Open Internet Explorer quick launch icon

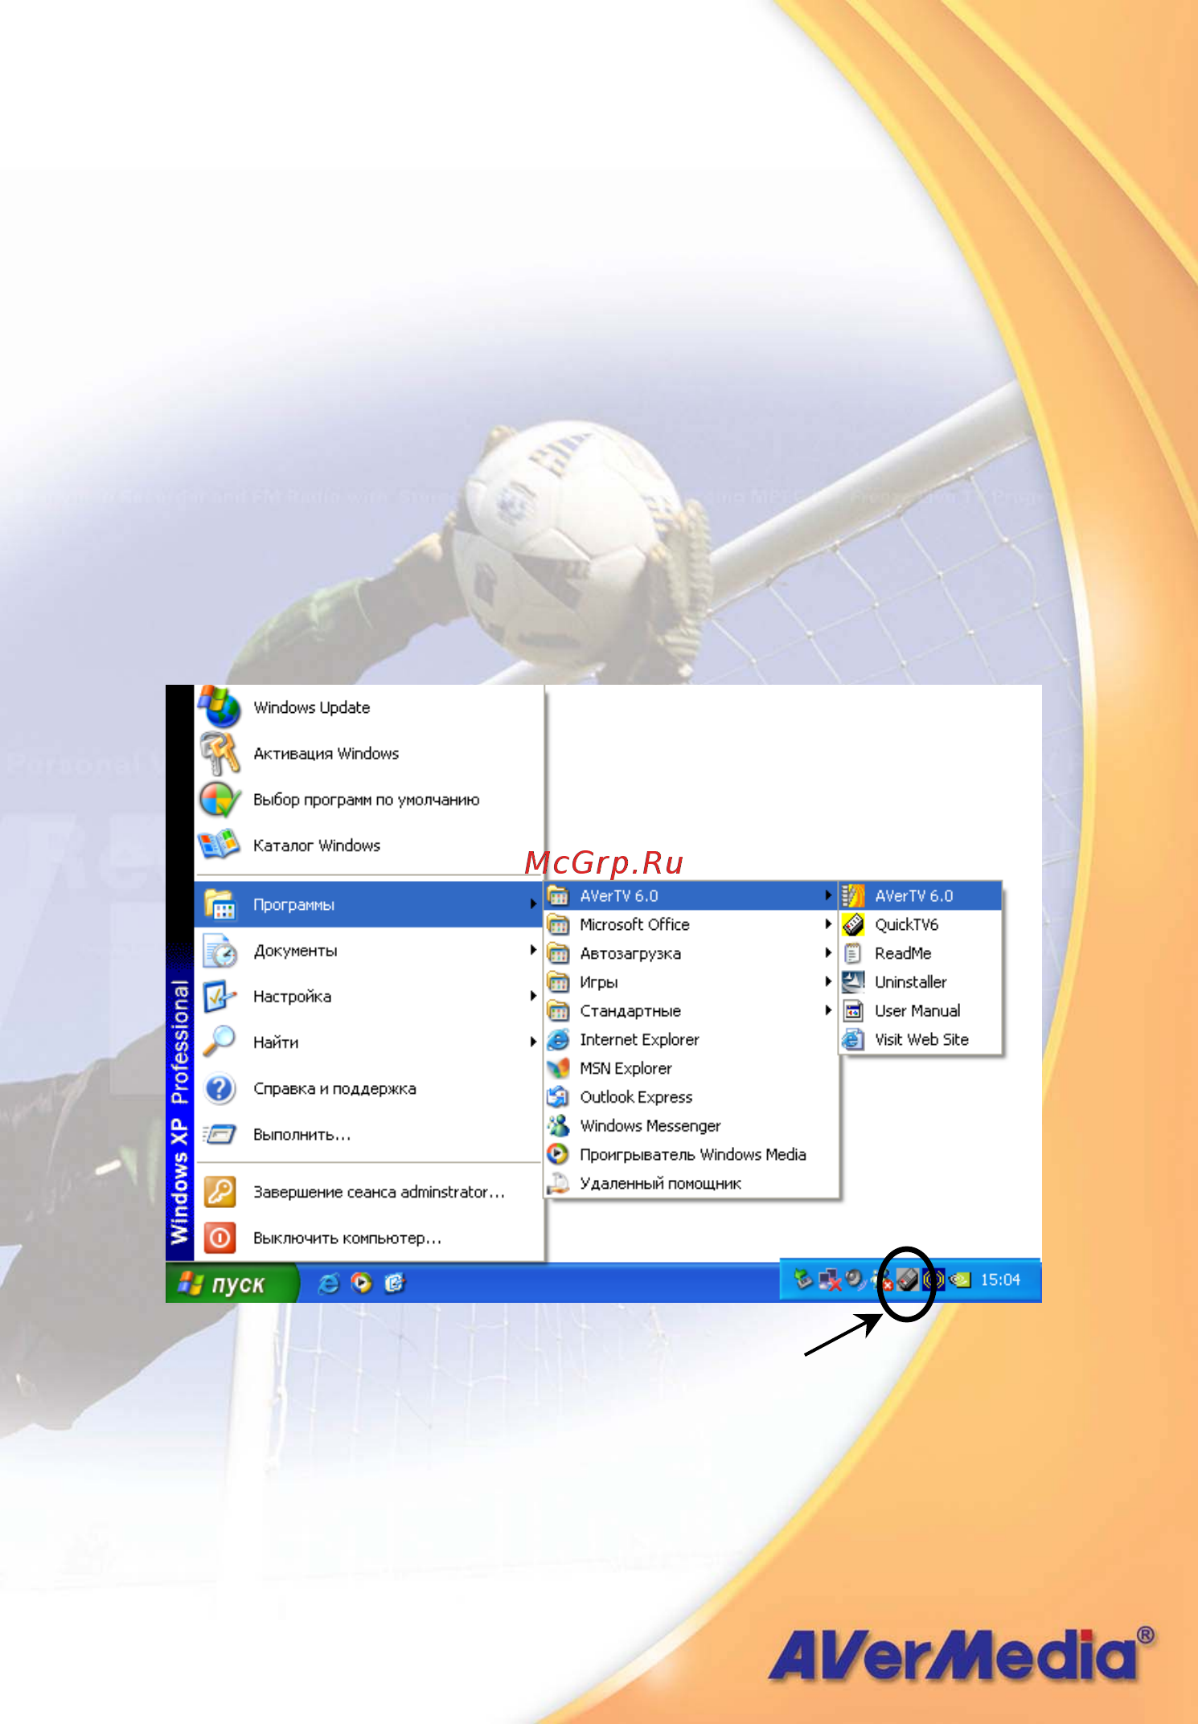click(329, 1284)
